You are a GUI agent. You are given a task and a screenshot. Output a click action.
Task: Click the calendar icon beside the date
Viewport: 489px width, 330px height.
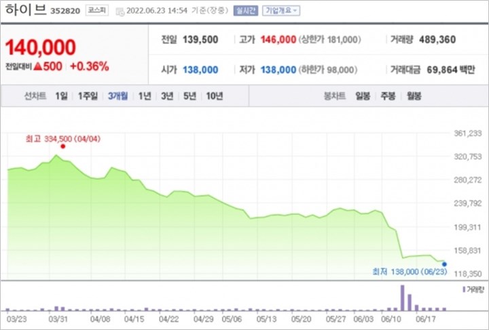[x=120, y=12]
